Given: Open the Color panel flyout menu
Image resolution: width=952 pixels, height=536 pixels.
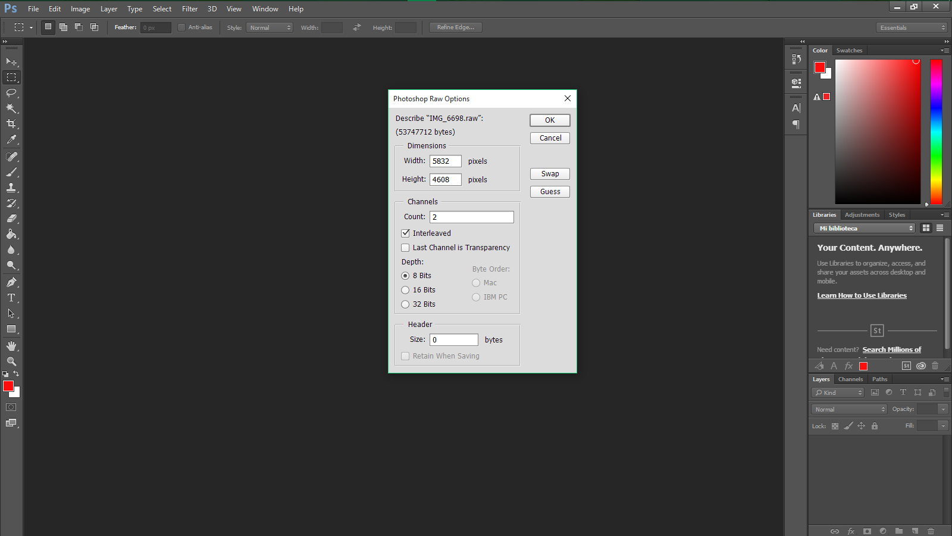Looking at the screenshot, I should tap(945, 51).
